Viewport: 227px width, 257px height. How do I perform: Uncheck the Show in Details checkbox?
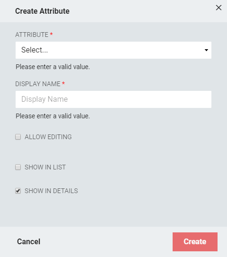[x=18, y=191]
